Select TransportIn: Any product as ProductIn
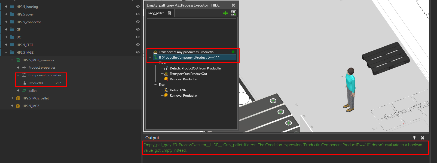This screenshot has width=437, height=164. (x=186, y=52)
